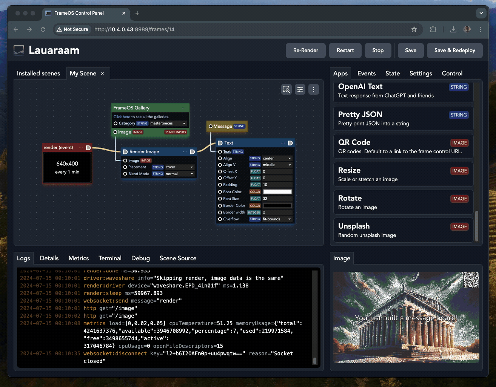Follow the 'Click here' galleries link
The image size is (496, 387).
(x=122, y=117)
